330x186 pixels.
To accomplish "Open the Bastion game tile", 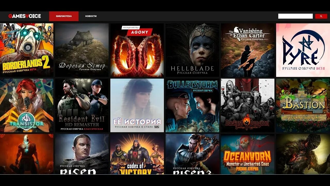I will click(x=303, y=105).
